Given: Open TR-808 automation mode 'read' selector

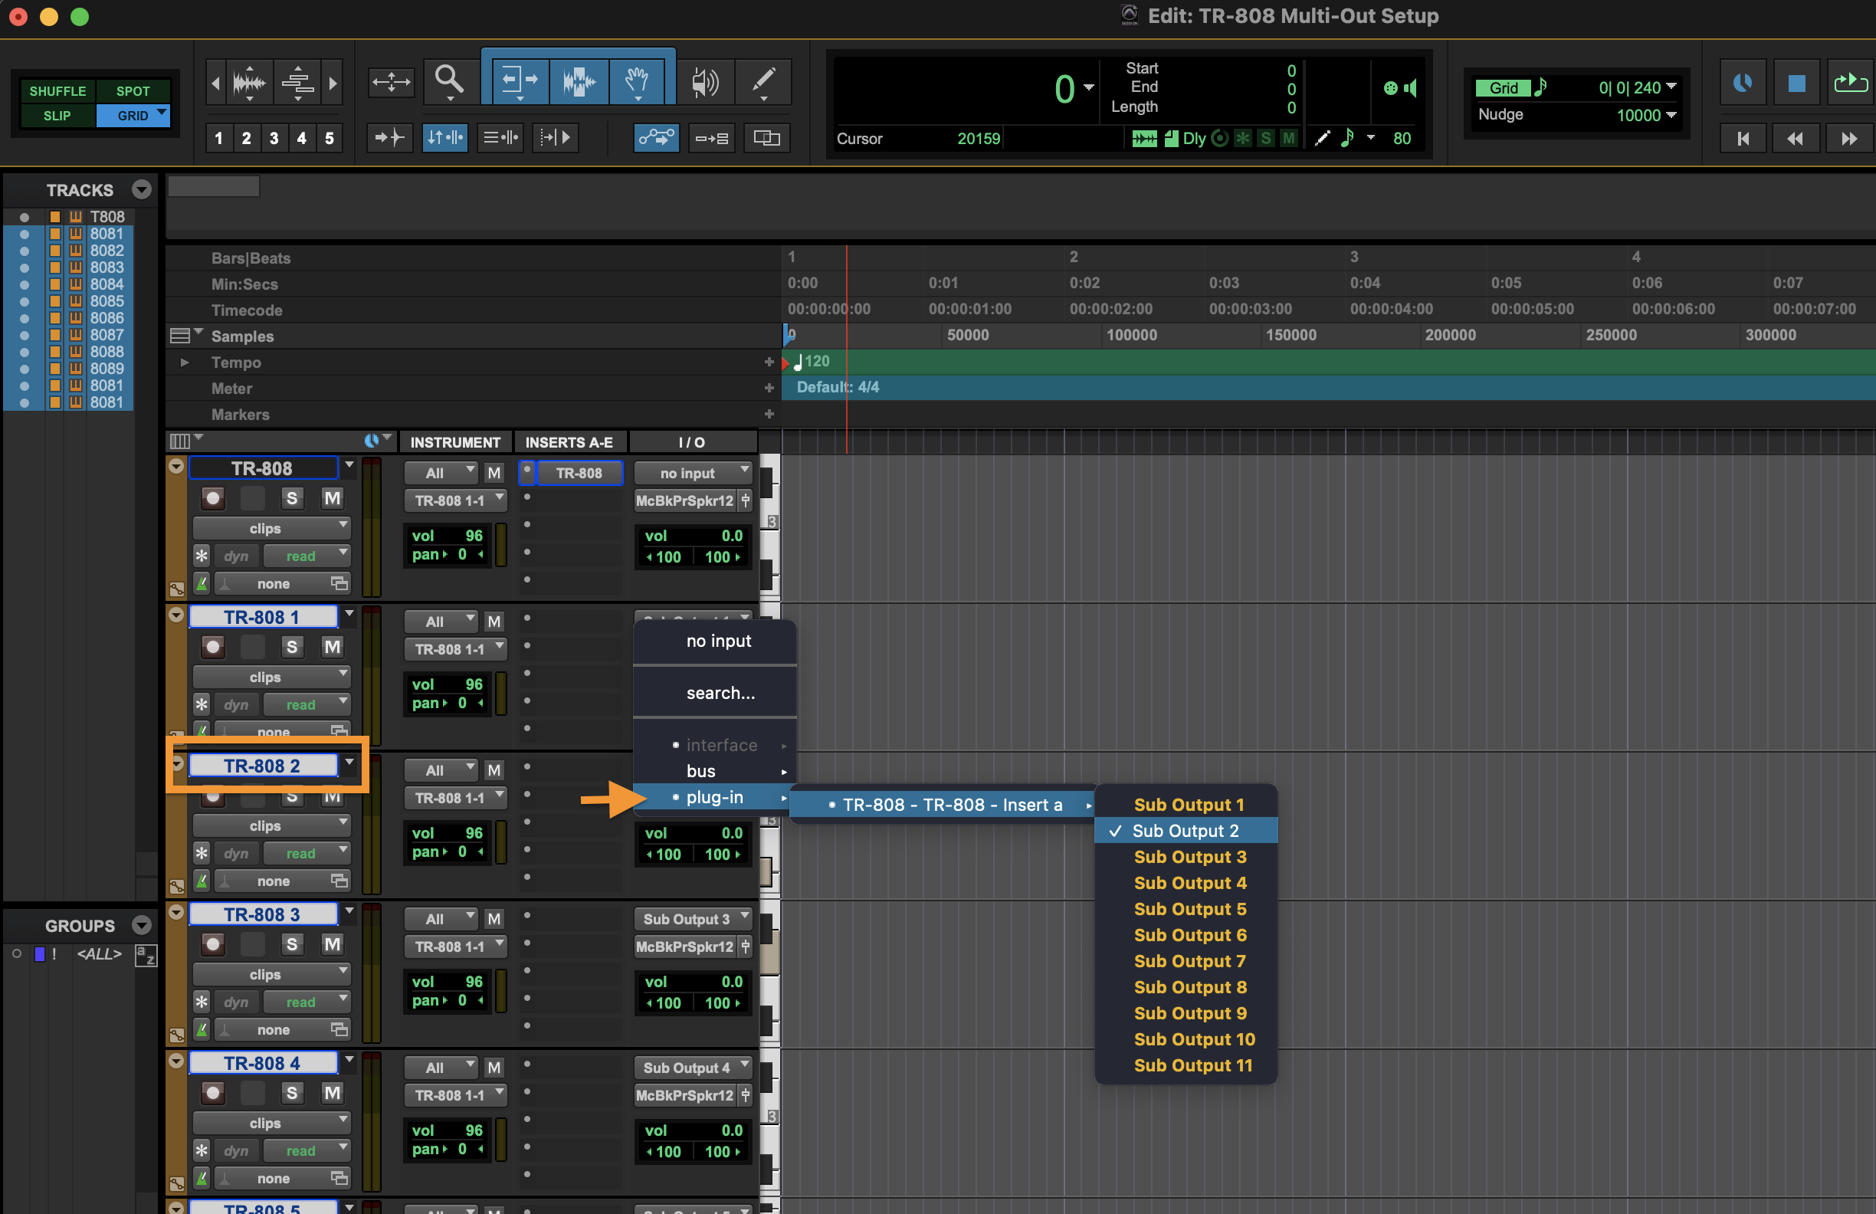Looking at the screenshot, I should pos(307,556).
